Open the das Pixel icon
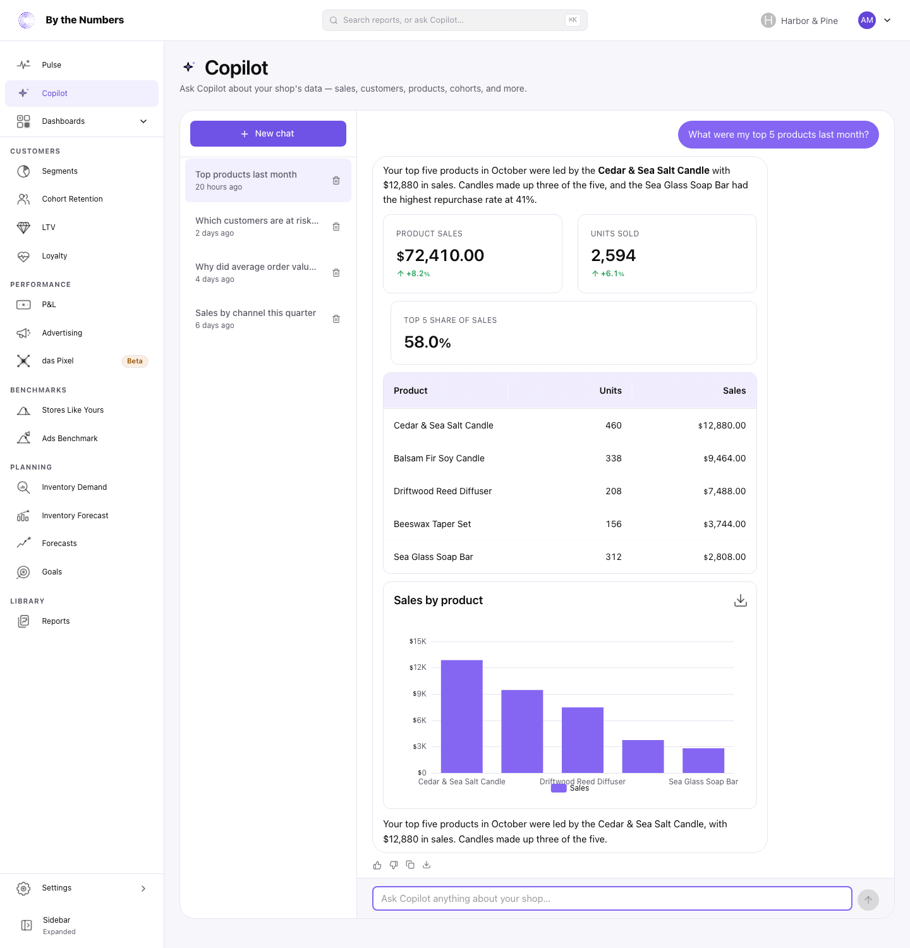The width and height of the screenshot is (910, 948). 23,361
